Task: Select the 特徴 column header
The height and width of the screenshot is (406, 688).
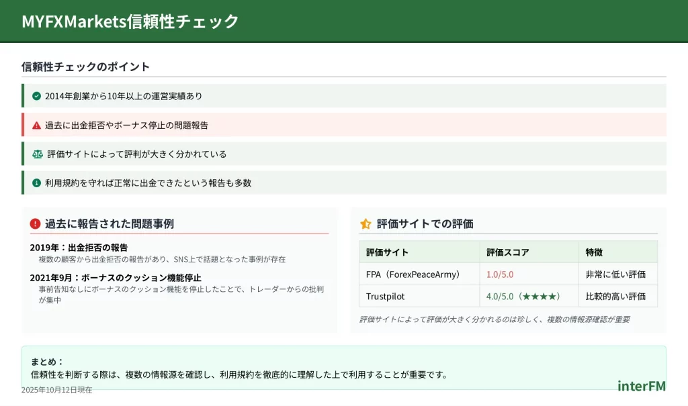Action: click(594, 252)
